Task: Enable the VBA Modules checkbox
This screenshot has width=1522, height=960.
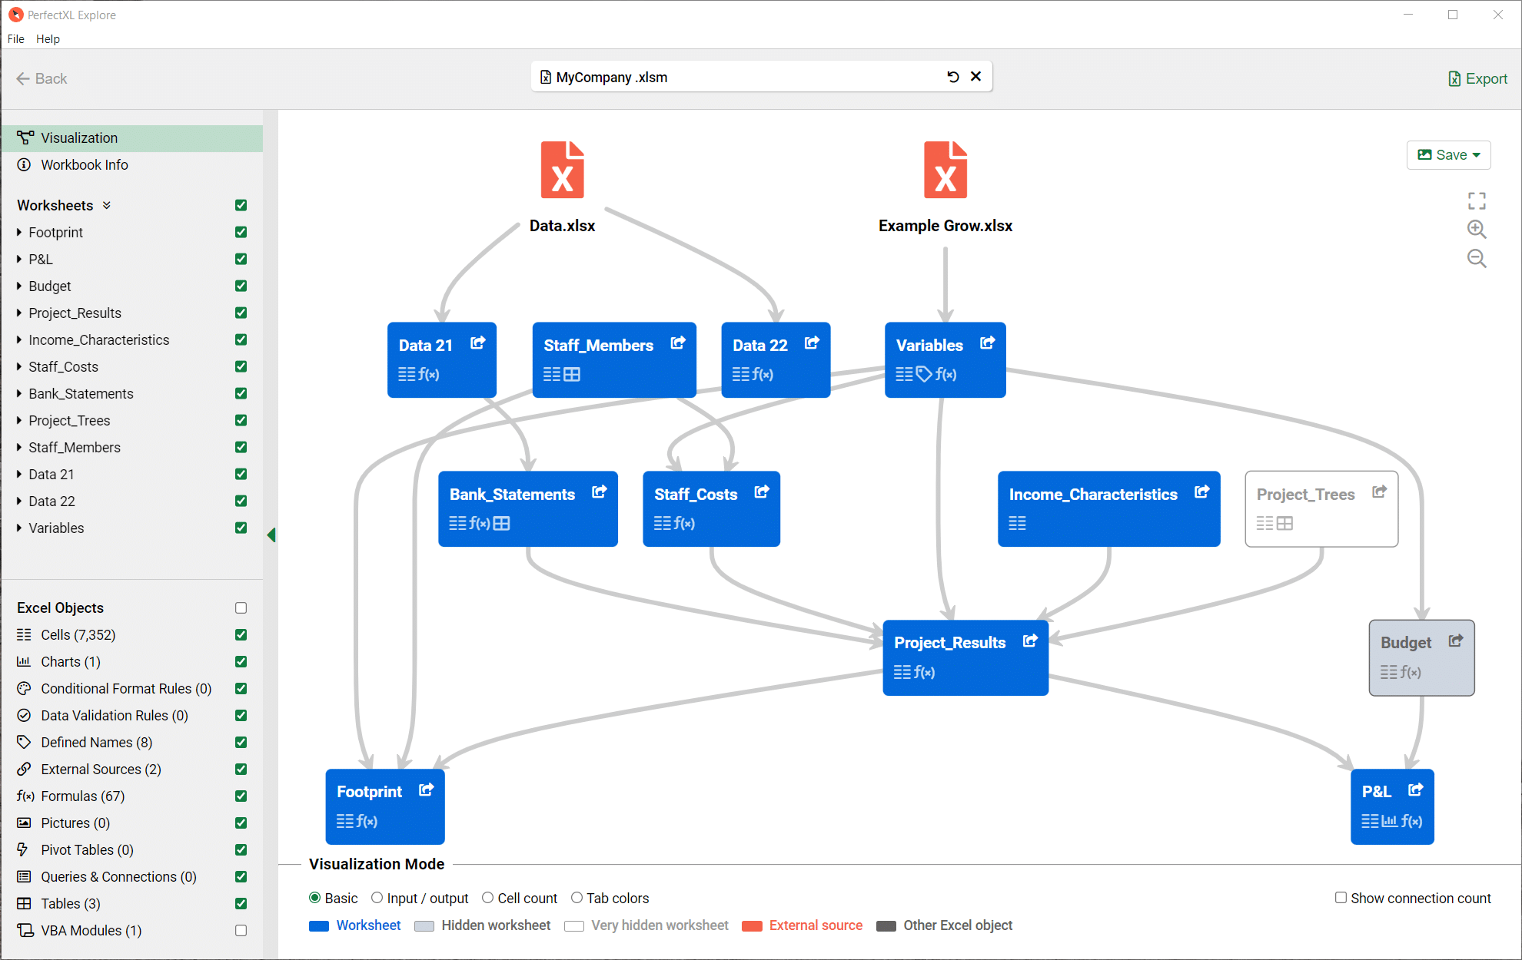Action: (241, 930)
